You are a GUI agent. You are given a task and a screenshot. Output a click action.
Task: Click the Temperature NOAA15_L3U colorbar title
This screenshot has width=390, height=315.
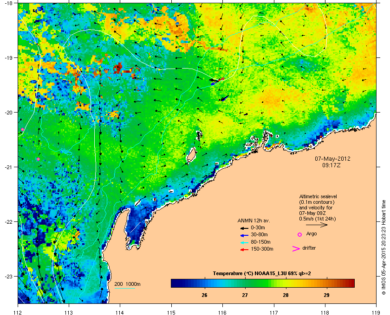point(262,274)
